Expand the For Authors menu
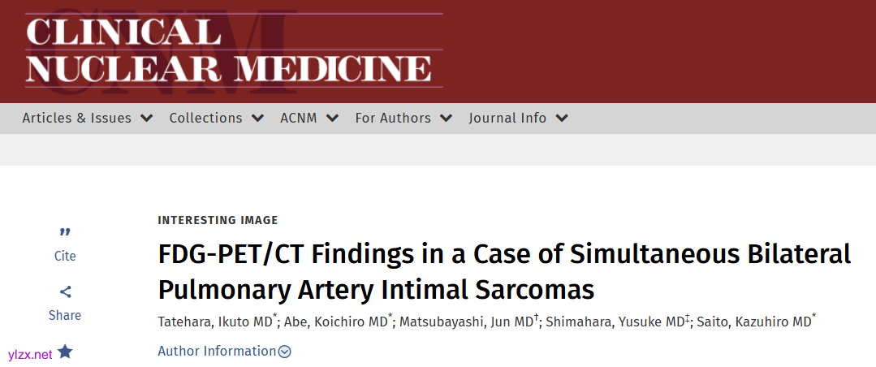876x367 pixels. coord(403,118)
